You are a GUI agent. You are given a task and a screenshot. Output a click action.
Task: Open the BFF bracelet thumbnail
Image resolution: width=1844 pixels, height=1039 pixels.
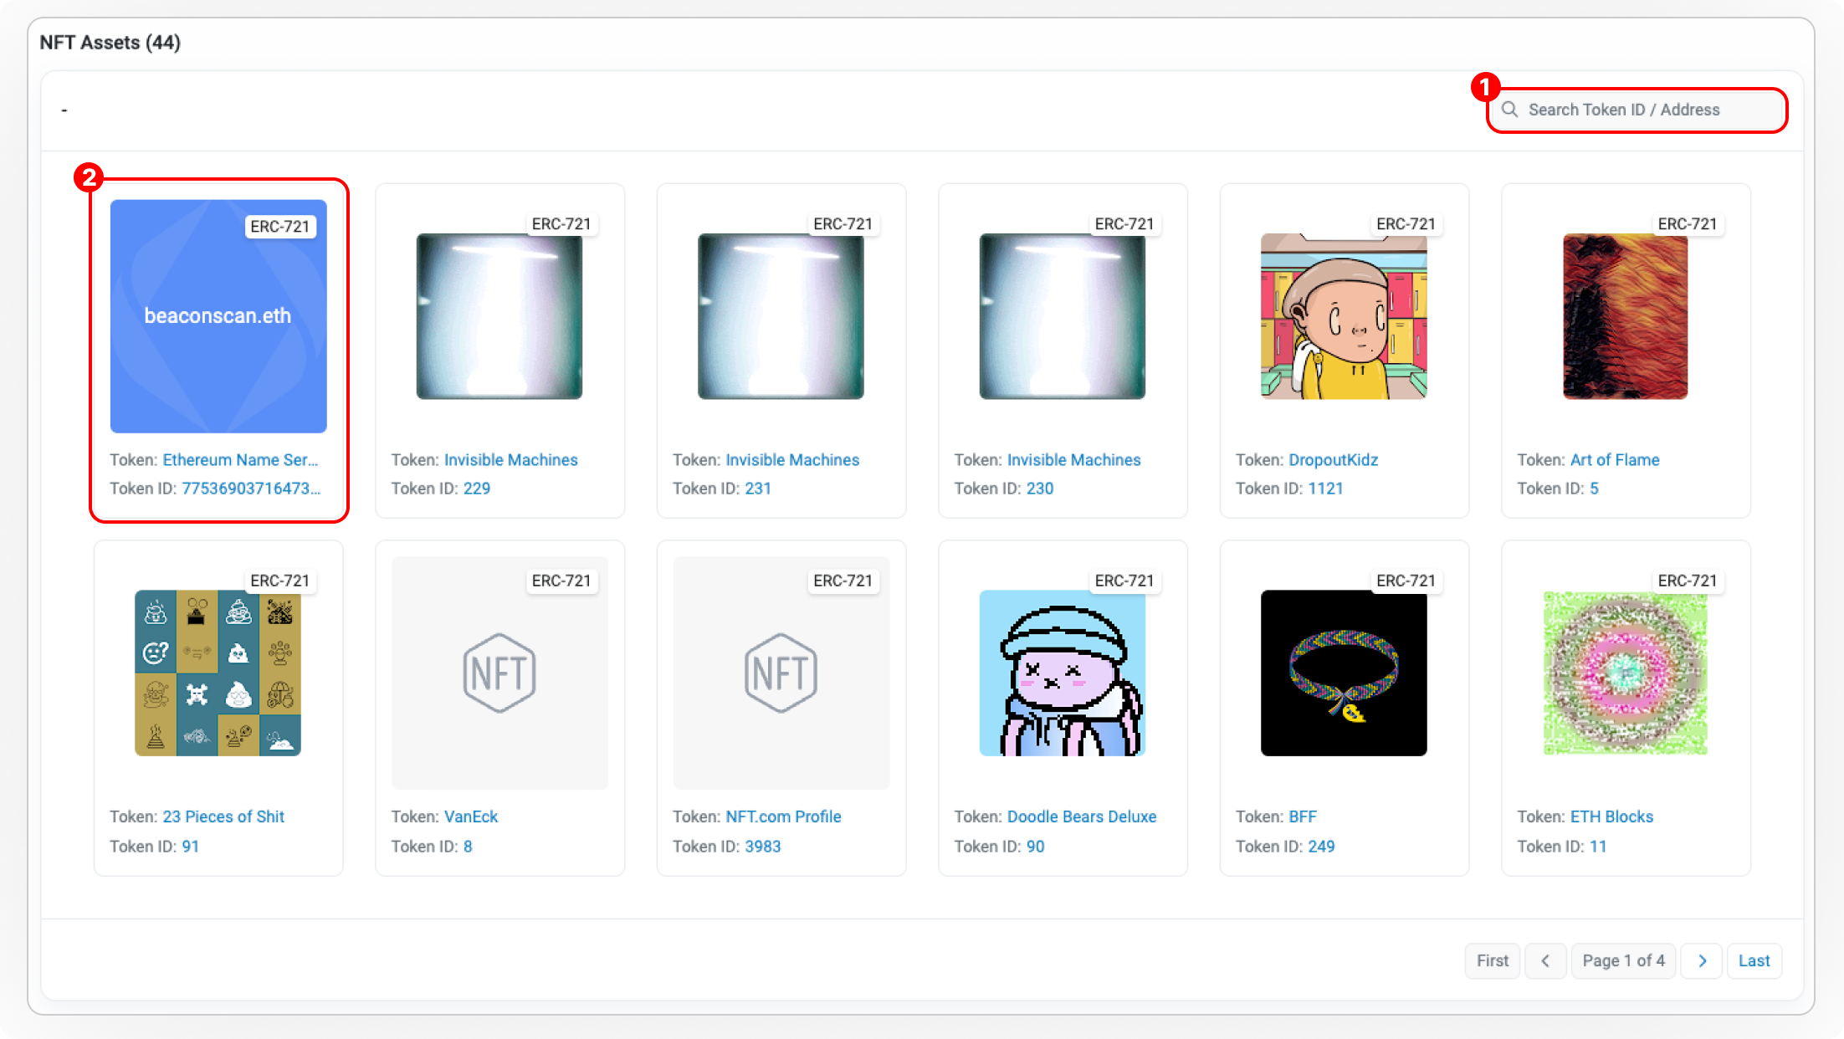pos(1344,673)
